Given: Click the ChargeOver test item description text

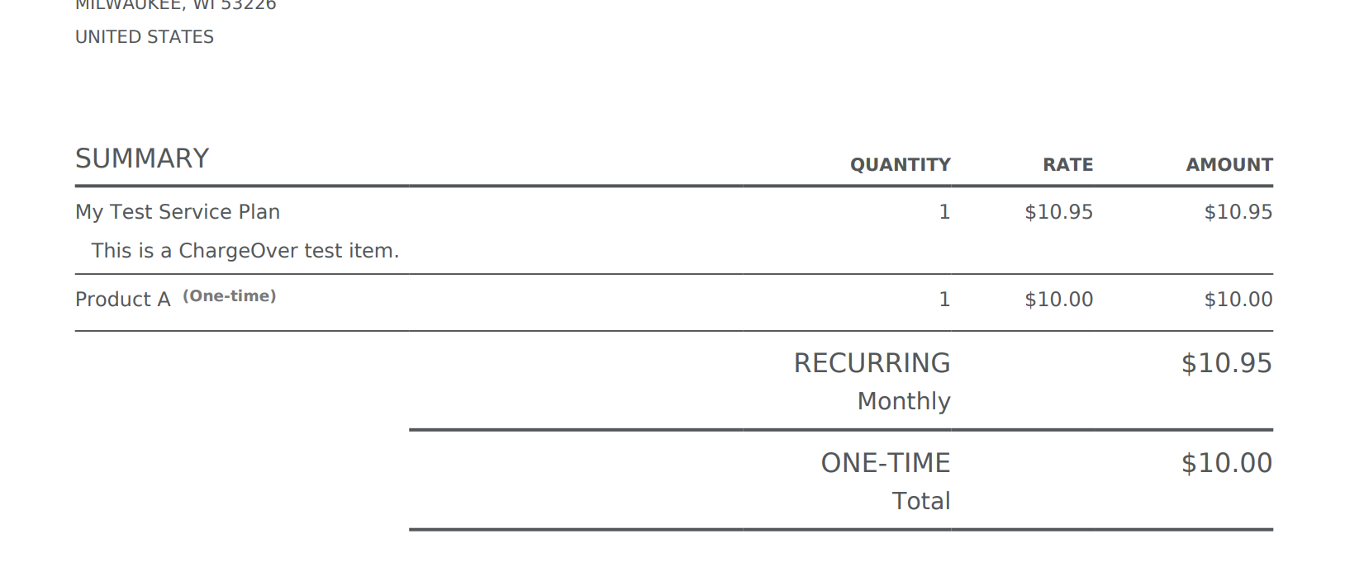Looking at the screenshot, I should click(x=245, y=251).
